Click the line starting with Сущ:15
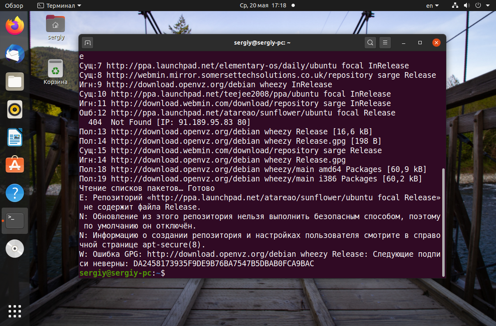496x326 pixels. pos(230,151)
